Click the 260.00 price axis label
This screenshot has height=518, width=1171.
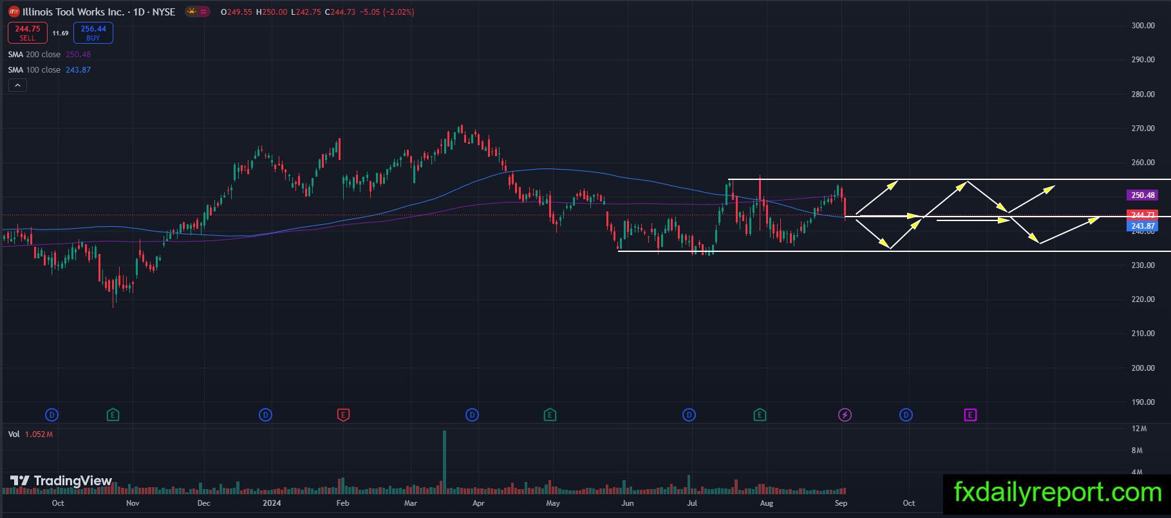click(x=1143, y=163)
